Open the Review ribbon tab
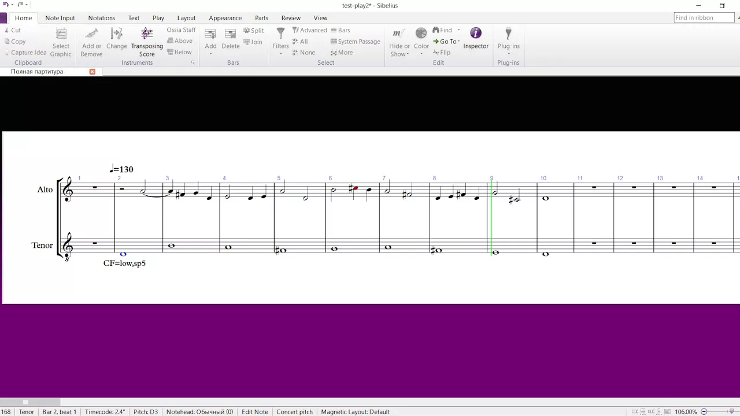The height and width of the screenshot is (416, 740). (291, 18)
